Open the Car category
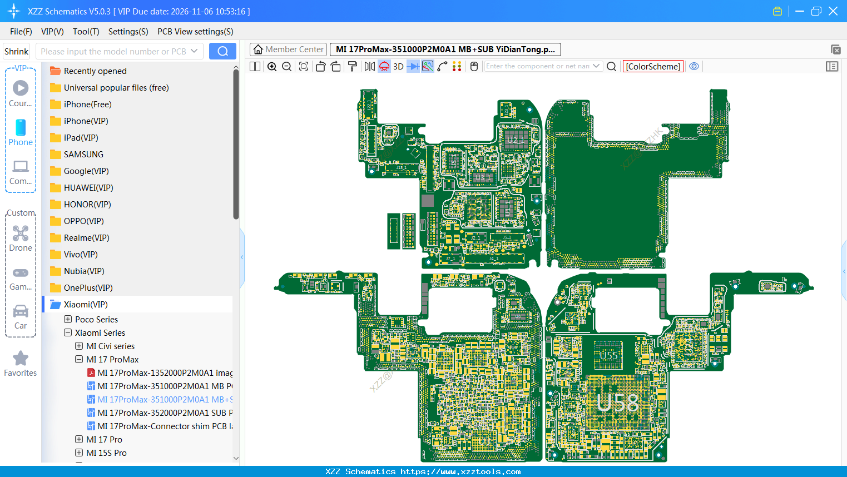 pyautogui.click(x=21, y=317)
